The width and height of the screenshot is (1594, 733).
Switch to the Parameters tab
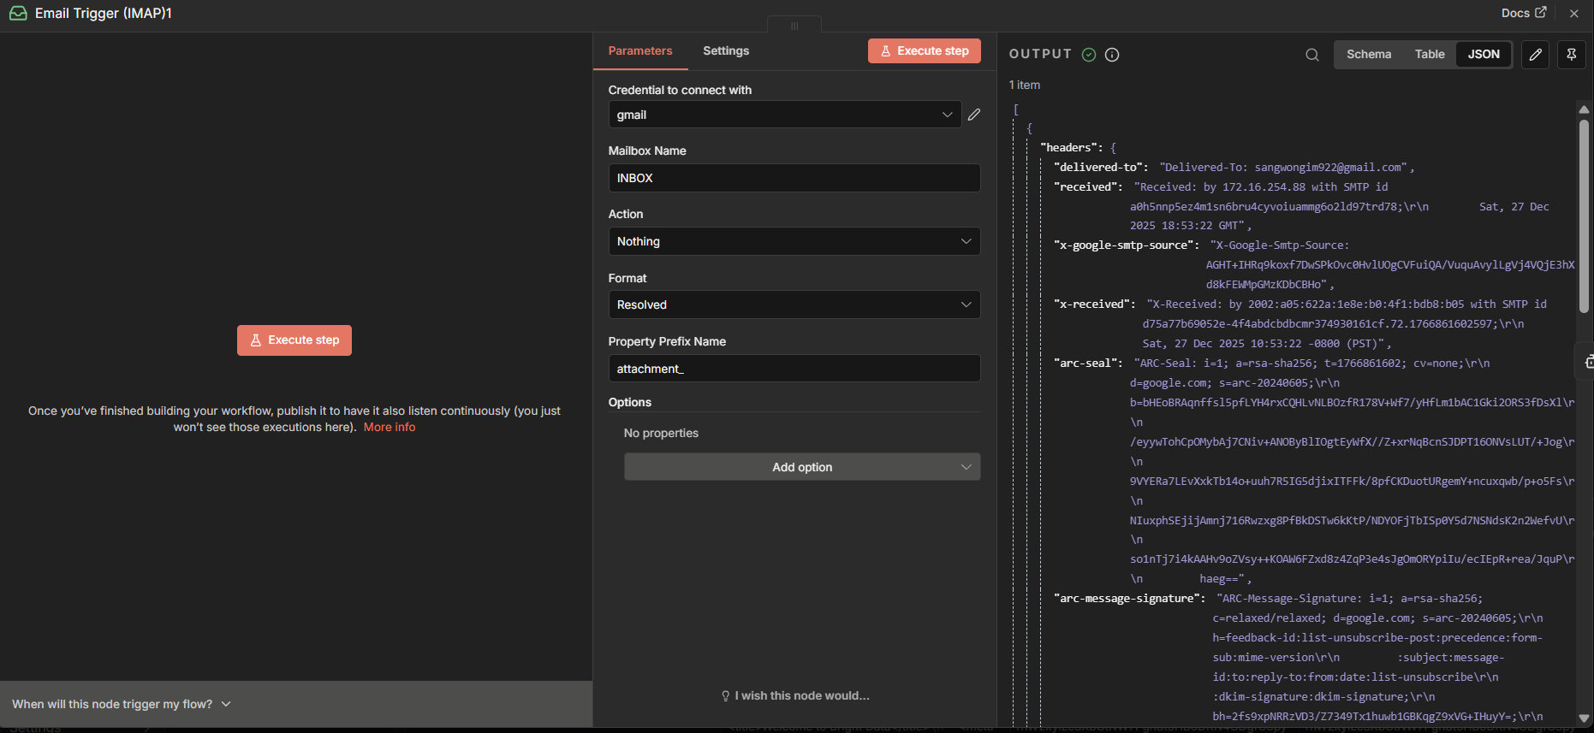[639, 50]
